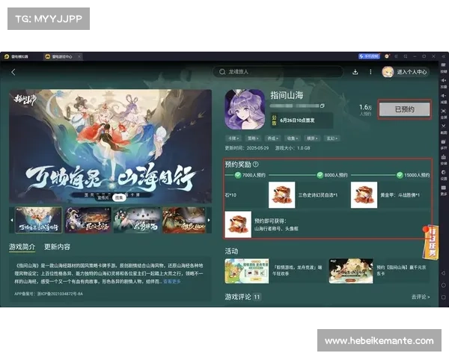Viewport: 449px width, 359px height.
Task: Select the 玄幻 genre tag
Action: pyautogui.click(x=332, y=138)
